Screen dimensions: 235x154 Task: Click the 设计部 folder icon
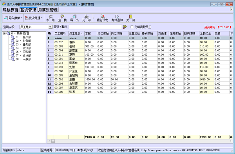pos(13,56)
